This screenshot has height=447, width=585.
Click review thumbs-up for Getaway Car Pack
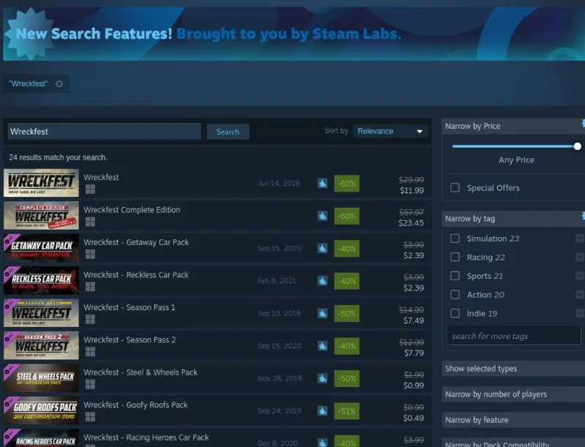(x=322, y=248)
